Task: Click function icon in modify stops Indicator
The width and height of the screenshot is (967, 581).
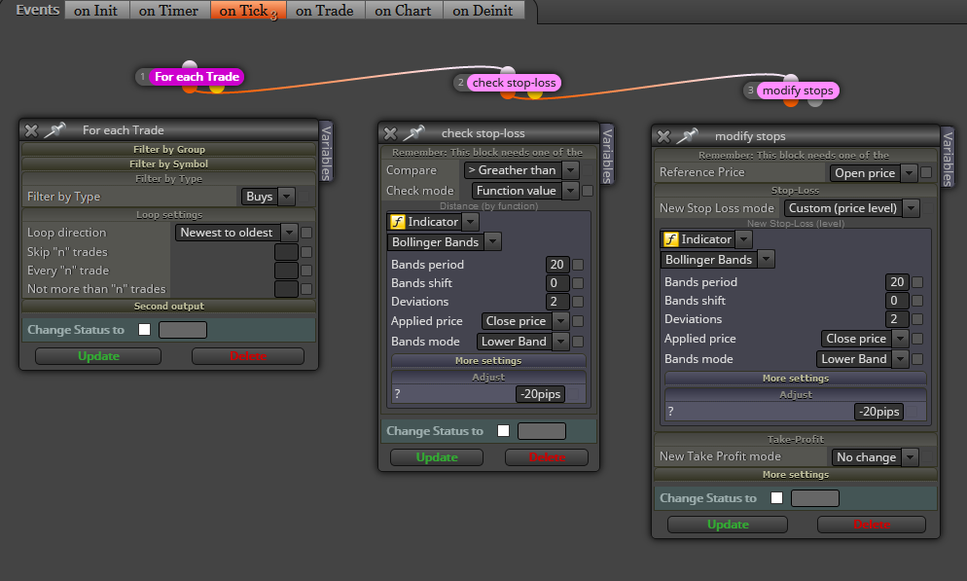Action: 671,239
